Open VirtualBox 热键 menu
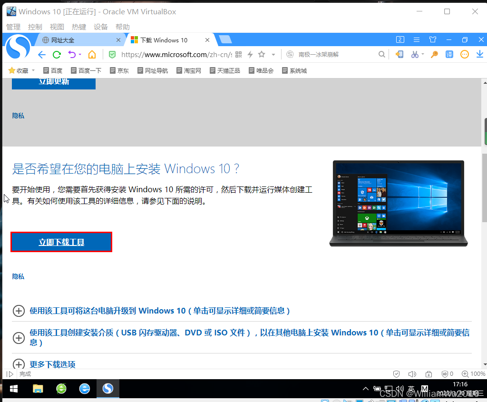 [79, 27]
